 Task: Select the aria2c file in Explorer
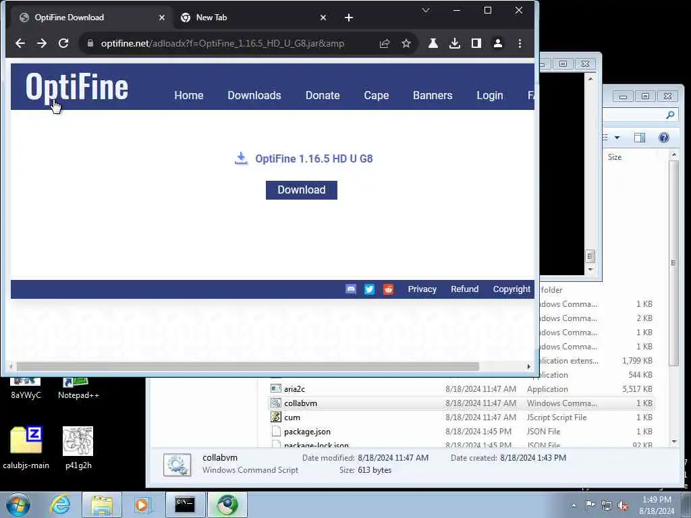pyautogui.click(x=294, y=389)
